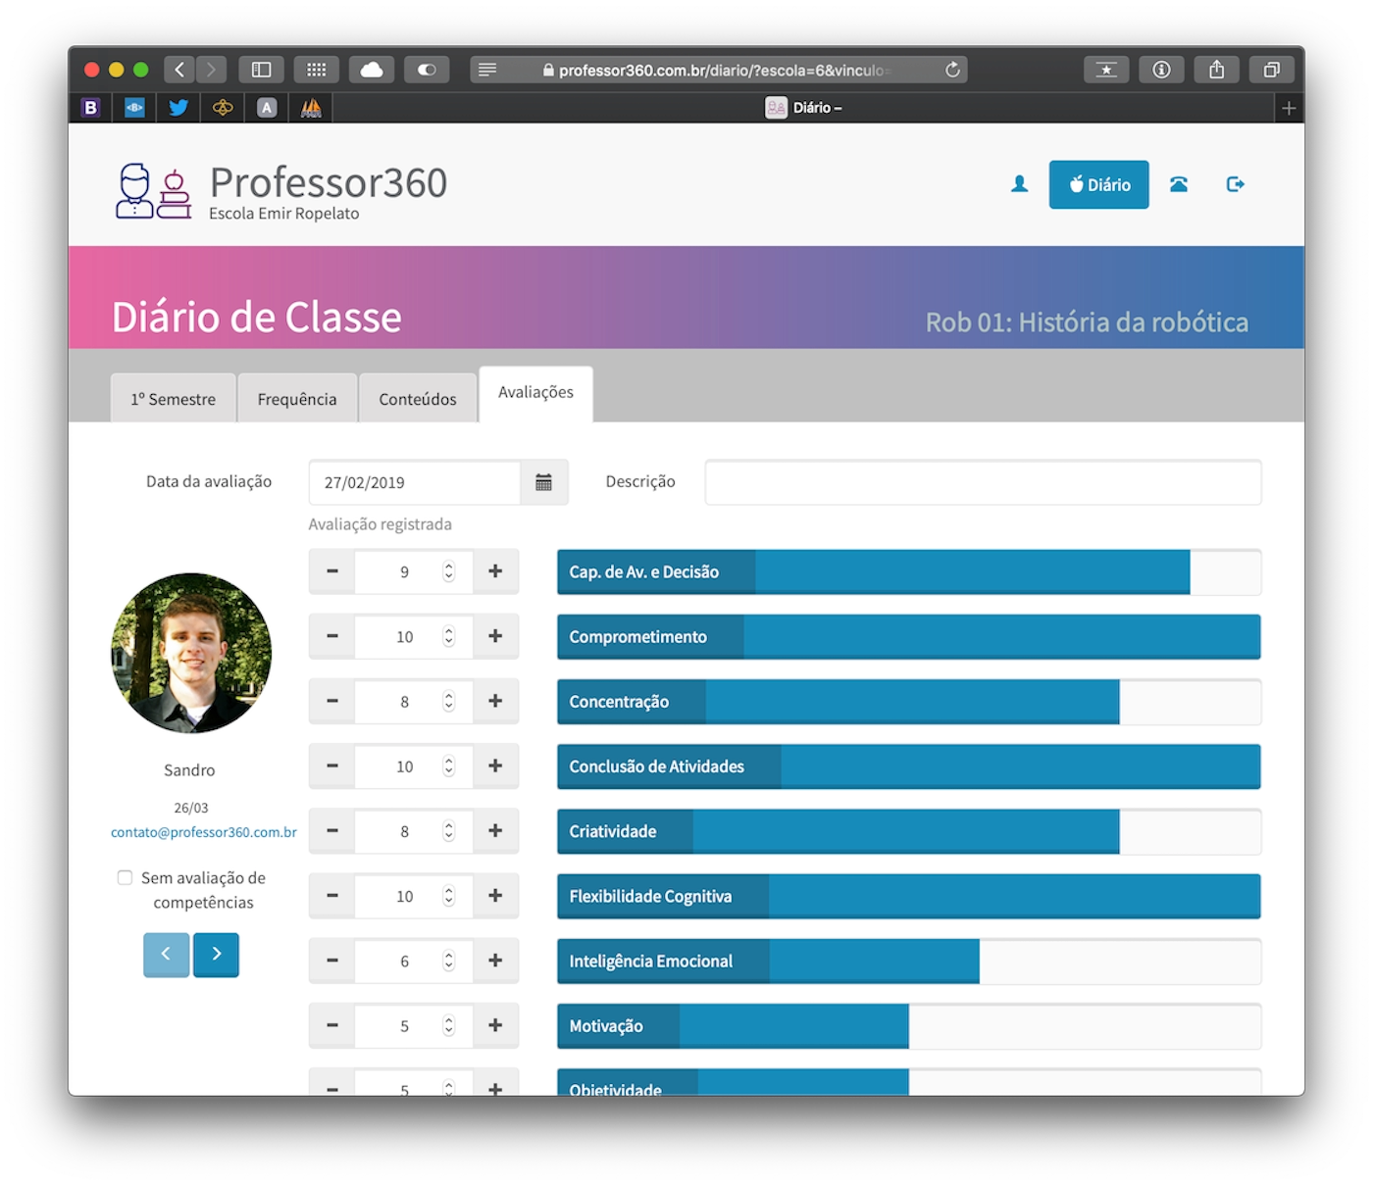1373x1186 pixels.
Task: Open the iCloud tabs icon
Action: click(372, 70)
